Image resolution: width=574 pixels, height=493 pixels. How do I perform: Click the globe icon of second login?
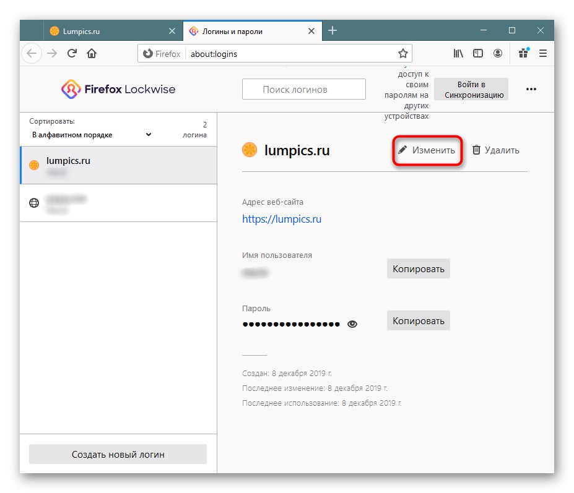[34, 203]
